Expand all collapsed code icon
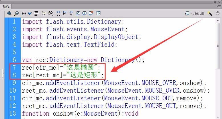 (71, 13)
